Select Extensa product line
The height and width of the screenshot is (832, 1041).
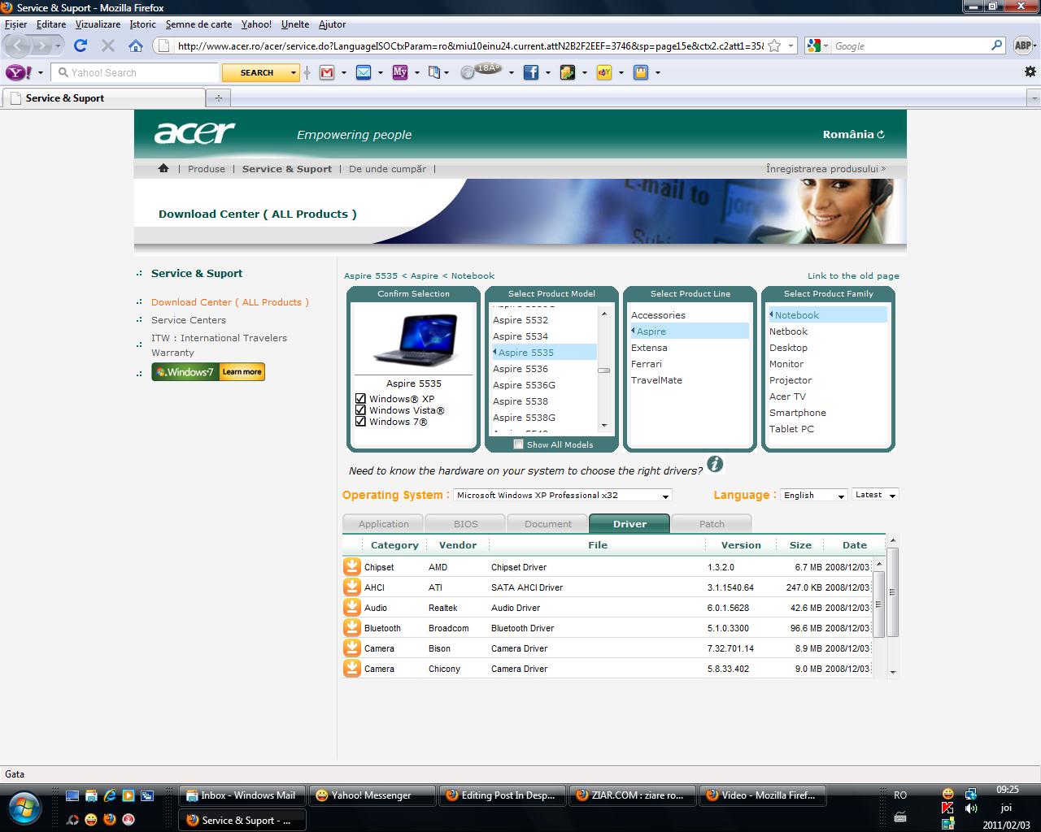649,348
